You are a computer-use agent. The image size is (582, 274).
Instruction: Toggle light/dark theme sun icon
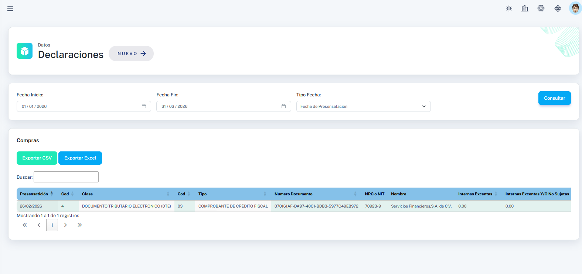pyautogui.click(x=509, y=8)
